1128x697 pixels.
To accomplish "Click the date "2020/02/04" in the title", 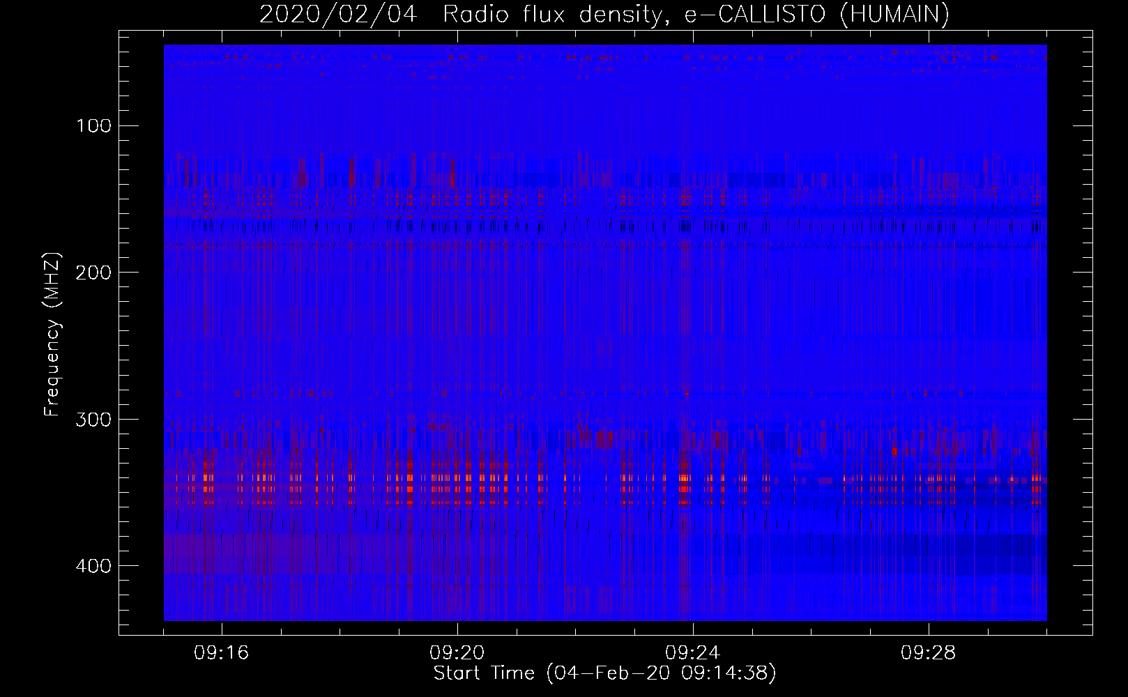I will [x=338, y=15].
